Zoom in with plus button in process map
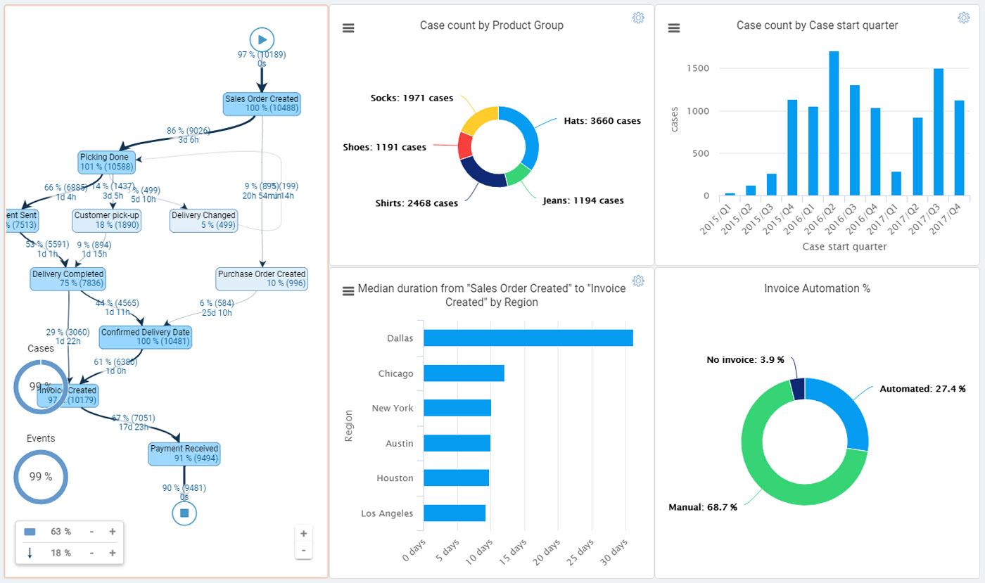Screen dimensions: 985x583 click(304, 534)
